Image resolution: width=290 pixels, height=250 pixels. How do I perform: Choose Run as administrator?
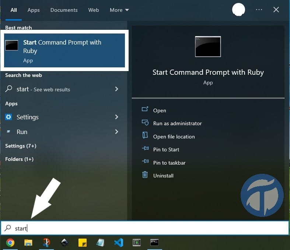point(178,123)
